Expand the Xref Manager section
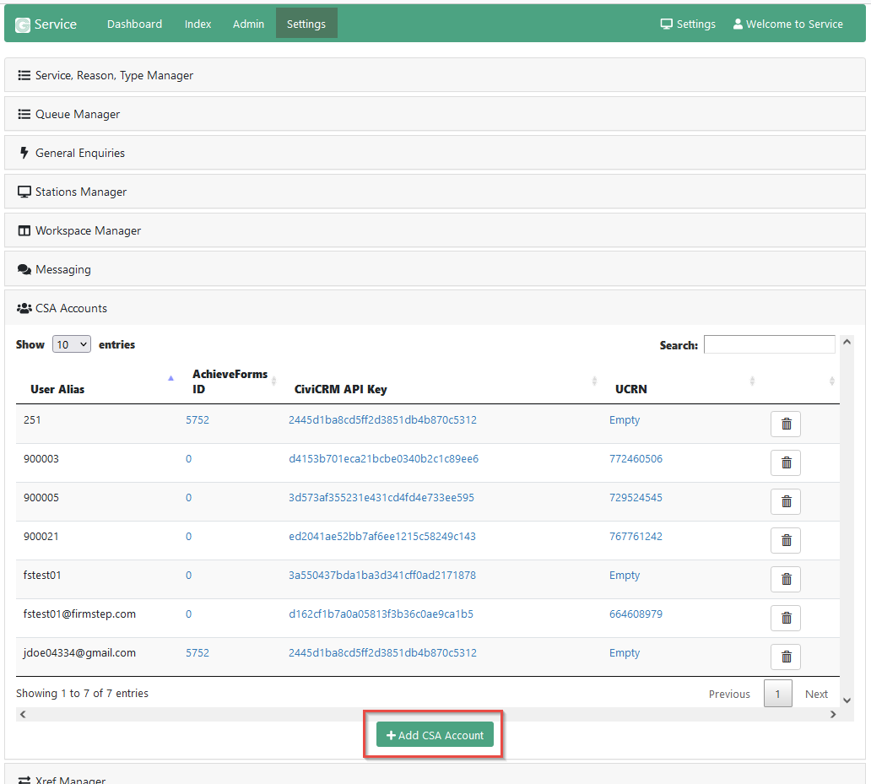Viewport: 871px width, 784px height. [x=435, y=775]
